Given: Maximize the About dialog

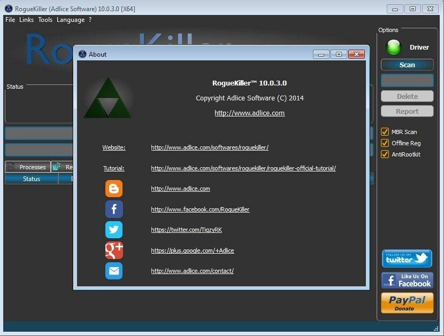Looking at the screenshot, I should click(x=339, y=54).
